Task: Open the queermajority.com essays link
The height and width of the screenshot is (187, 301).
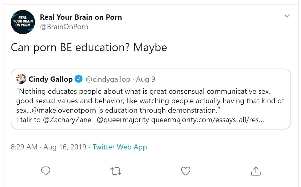Action: pyautogui.click(x=208, y=120)
